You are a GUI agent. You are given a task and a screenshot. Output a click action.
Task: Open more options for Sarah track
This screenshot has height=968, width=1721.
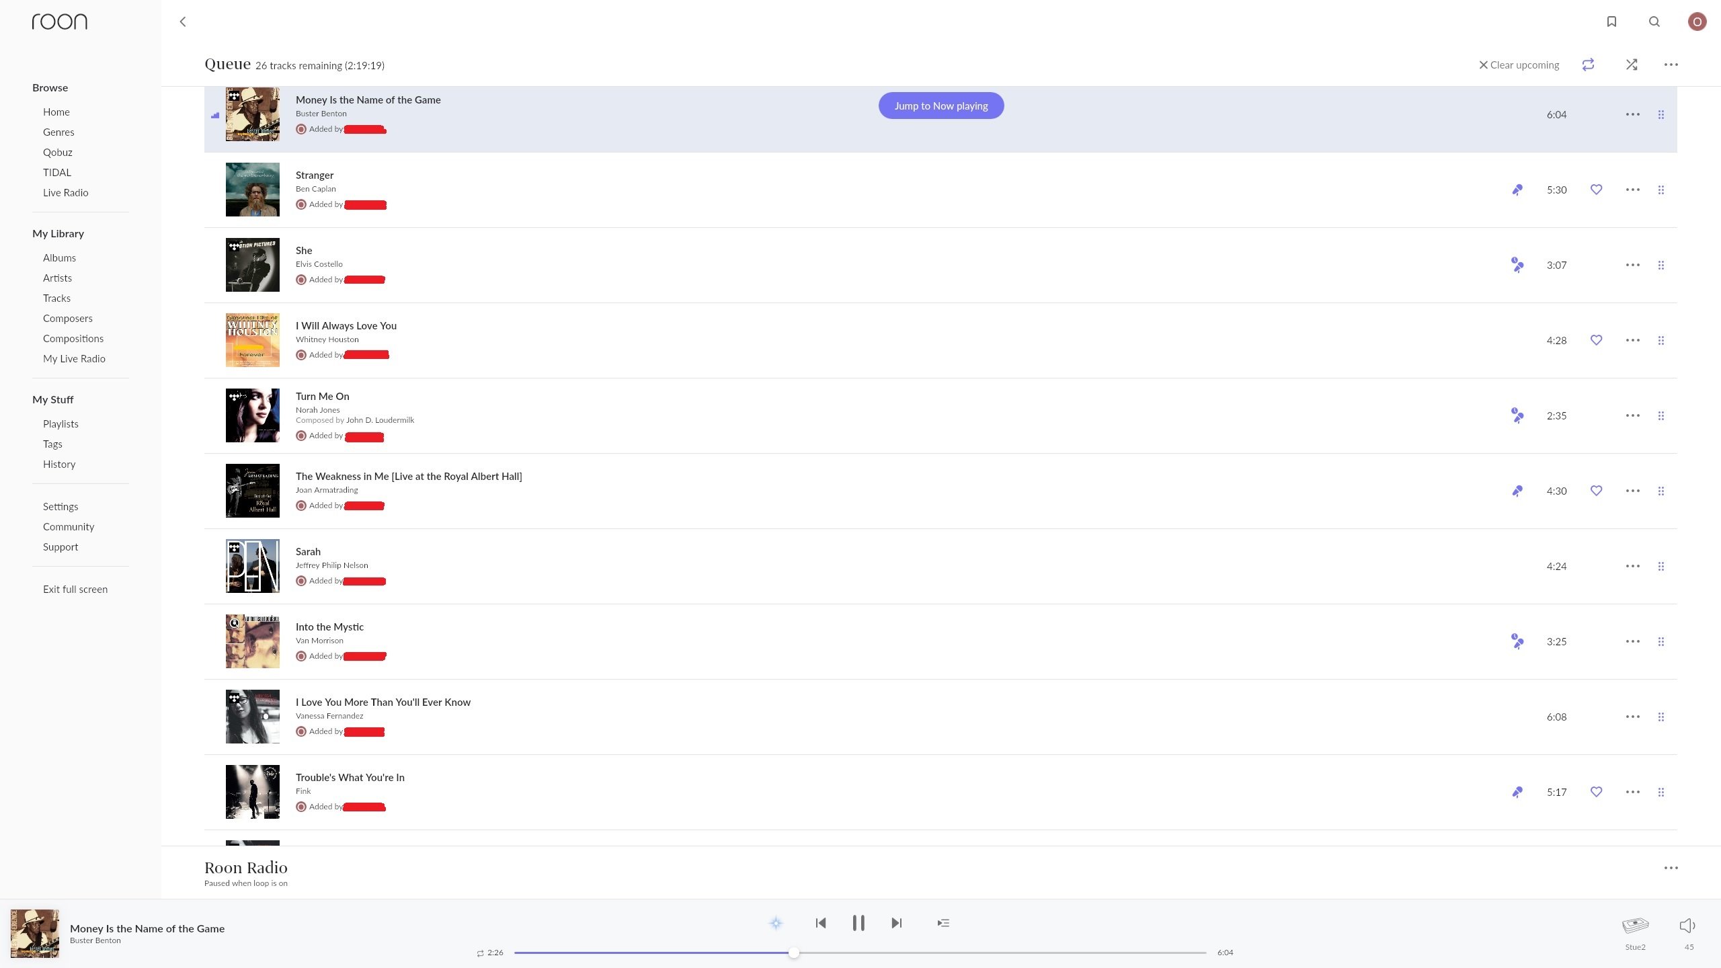(1633, 566)
